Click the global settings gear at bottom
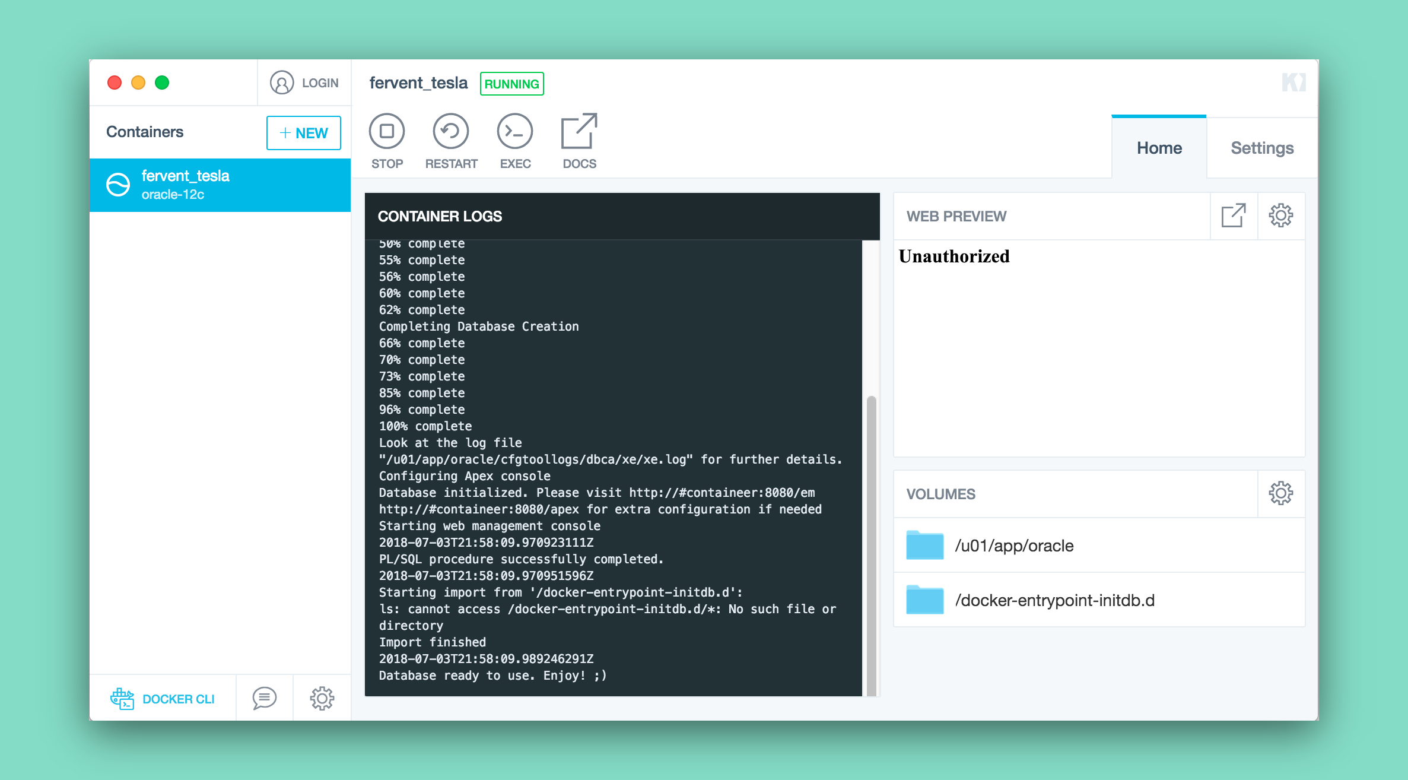 (x=322, y=698)
